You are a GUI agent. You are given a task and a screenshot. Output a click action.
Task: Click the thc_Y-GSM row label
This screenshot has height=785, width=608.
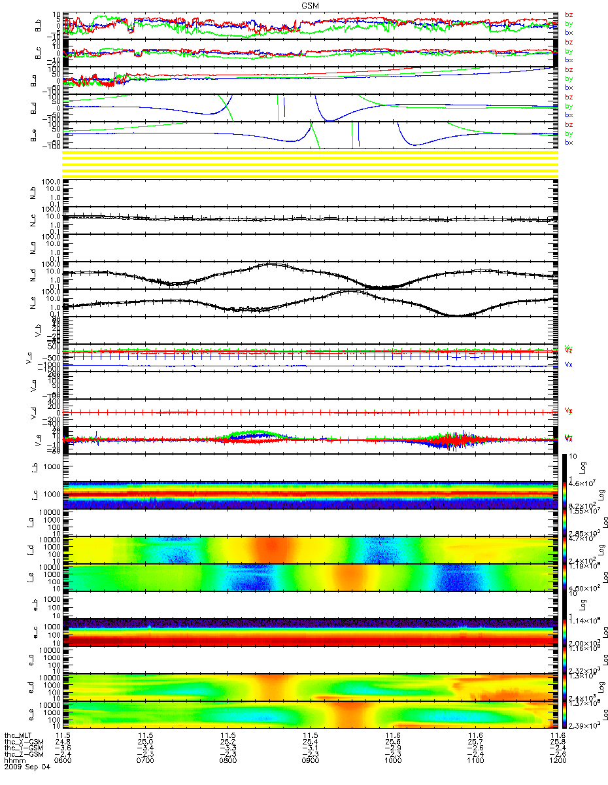[x=22, y=748]
